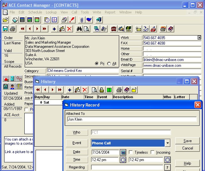Click the Date field showing 7/24/2004
Screen dimensions: 205x171
tap(105, 152)
